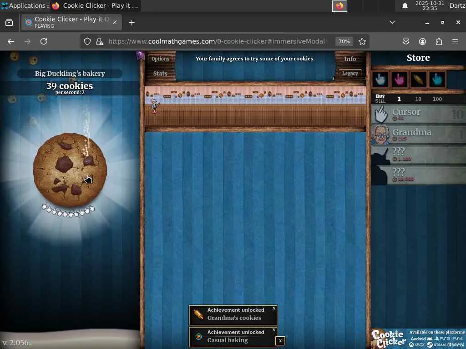Open the Info menu

click(x=350, y=59)
